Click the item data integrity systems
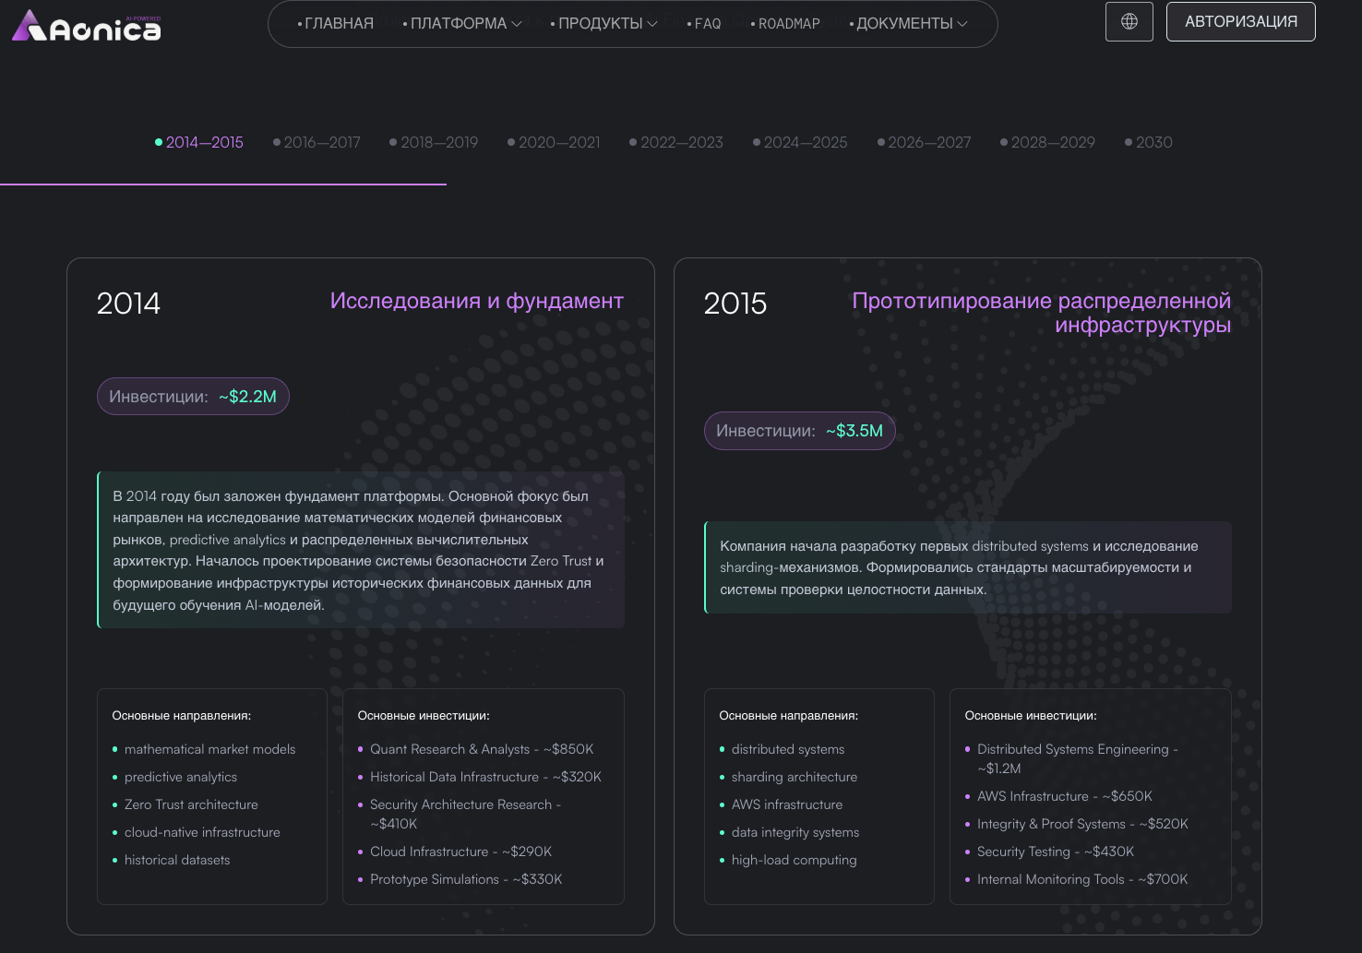The width and height of the screenshot is (1362, 953). coord(795,832)
